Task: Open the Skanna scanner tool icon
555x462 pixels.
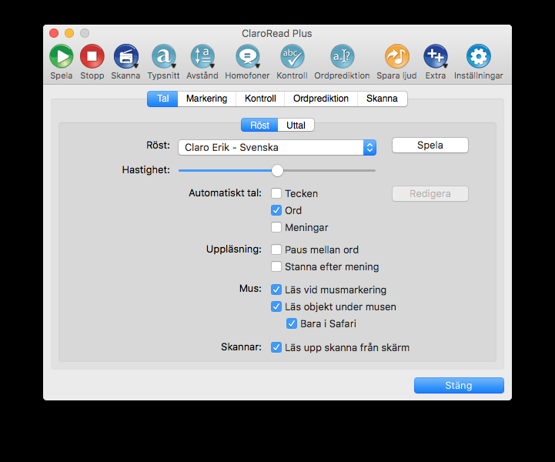Action: pos(125,56)
